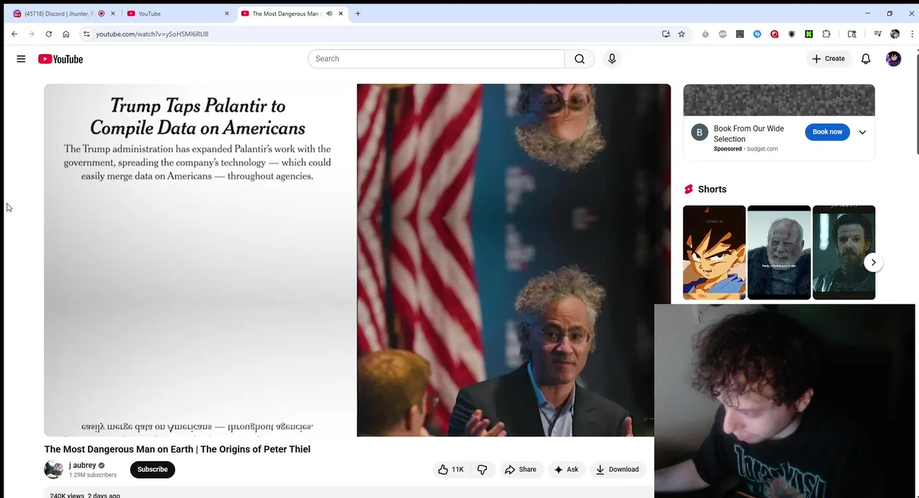919x498 pixels.
Task: Open Chrome profile avatar
Action: tap(895, 34)
